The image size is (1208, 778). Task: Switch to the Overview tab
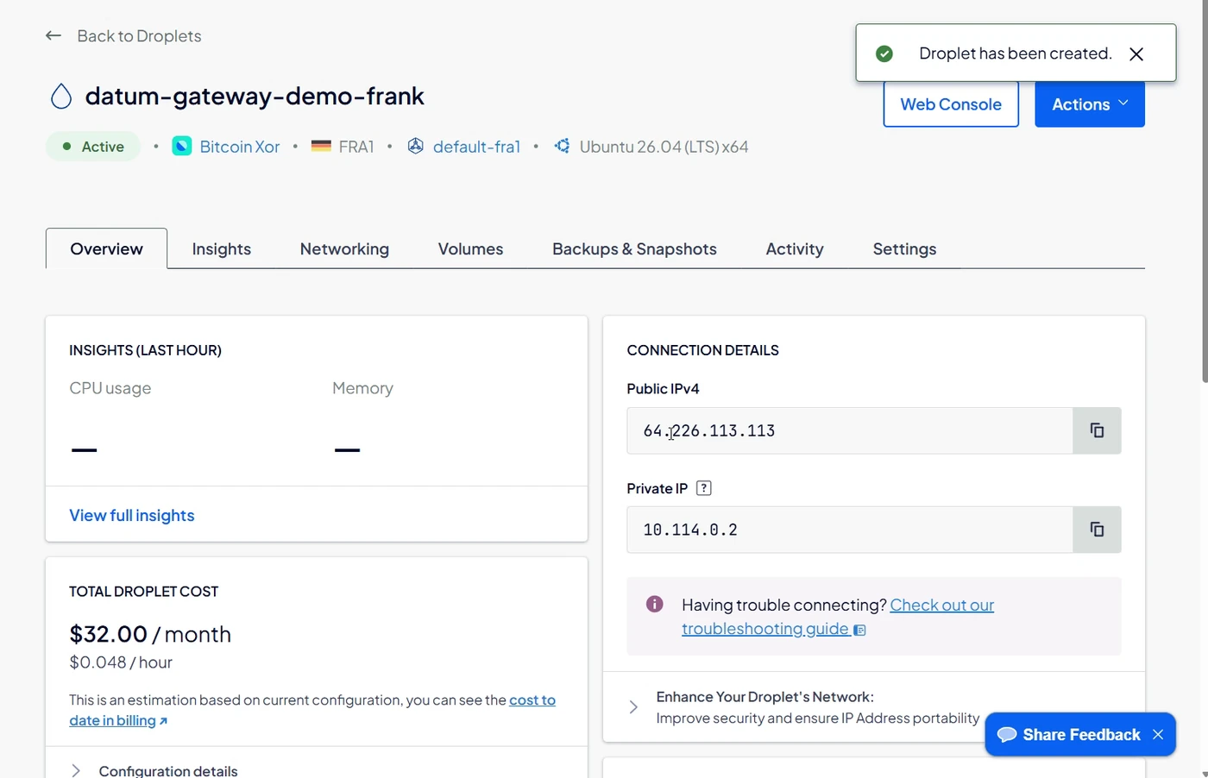[x=106, y=248]
